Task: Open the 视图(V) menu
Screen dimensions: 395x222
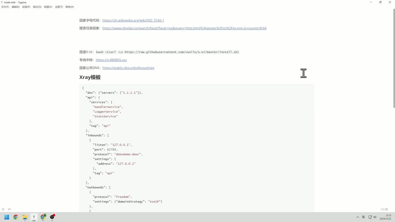Action: click(x=48, y=7)
